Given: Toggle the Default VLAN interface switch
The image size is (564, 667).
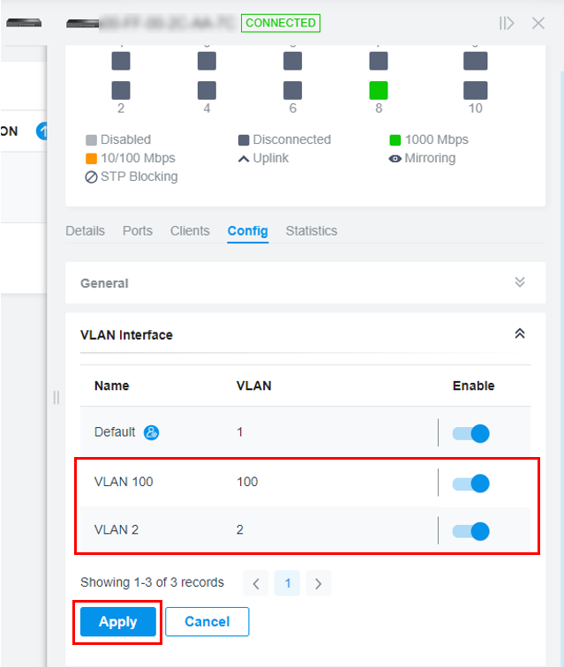Looking at the screenshot, I should (x=470, y=433).
